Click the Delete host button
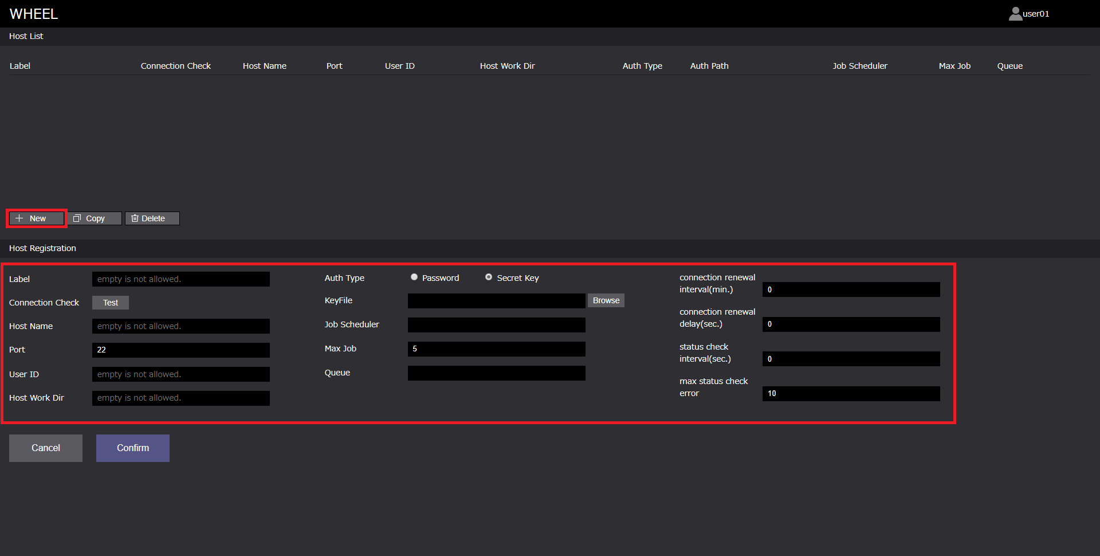Viewport: 1100px width, 556px height. [x=152, y=218]
